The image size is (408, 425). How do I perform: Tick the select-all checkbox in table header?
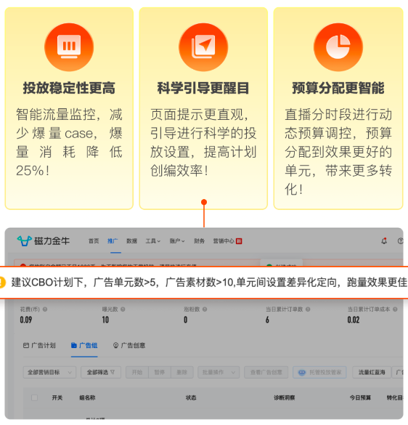(x=34, y=397)
